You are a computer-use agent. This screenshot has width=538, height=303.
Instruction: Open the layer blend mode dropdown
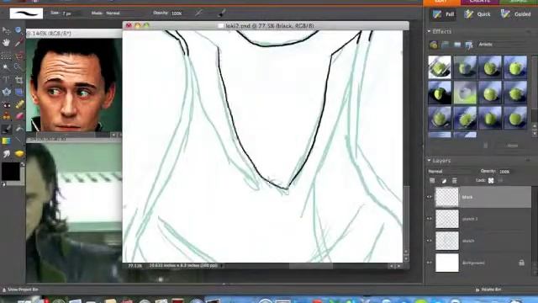(x=451, y=171)
